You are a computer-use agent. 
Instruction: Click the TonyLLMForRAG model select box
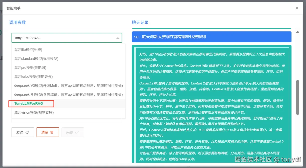point(67,38)
